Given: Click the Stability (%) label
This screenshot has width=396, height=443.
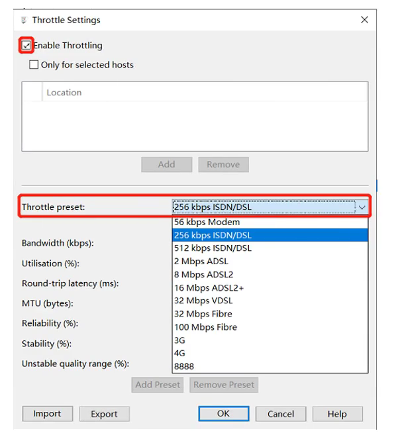Looking at the screenshot, I should pyautogui.click(x=46, y=344).
